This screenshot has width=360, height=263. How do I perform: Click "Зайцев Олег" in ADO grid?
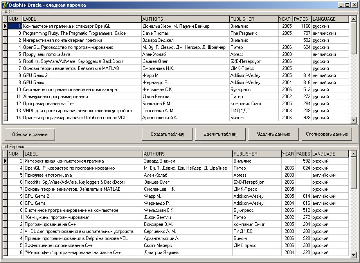click(x=185, y=61)
